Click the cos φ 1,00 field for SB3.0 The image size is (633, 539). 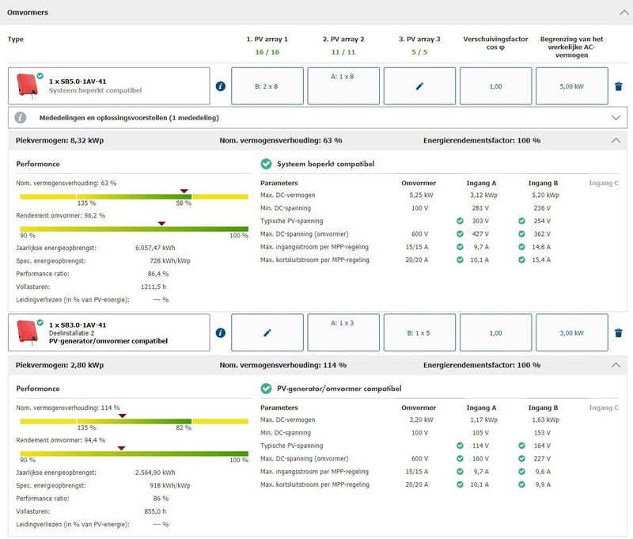click(495, 333)
